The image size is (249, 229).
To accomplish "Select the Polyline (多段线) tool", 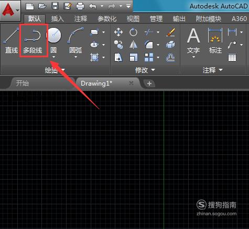I will 33,40.
